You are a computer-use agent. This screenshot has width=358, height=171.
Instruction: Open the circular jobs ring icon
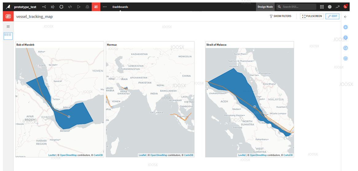61,7
